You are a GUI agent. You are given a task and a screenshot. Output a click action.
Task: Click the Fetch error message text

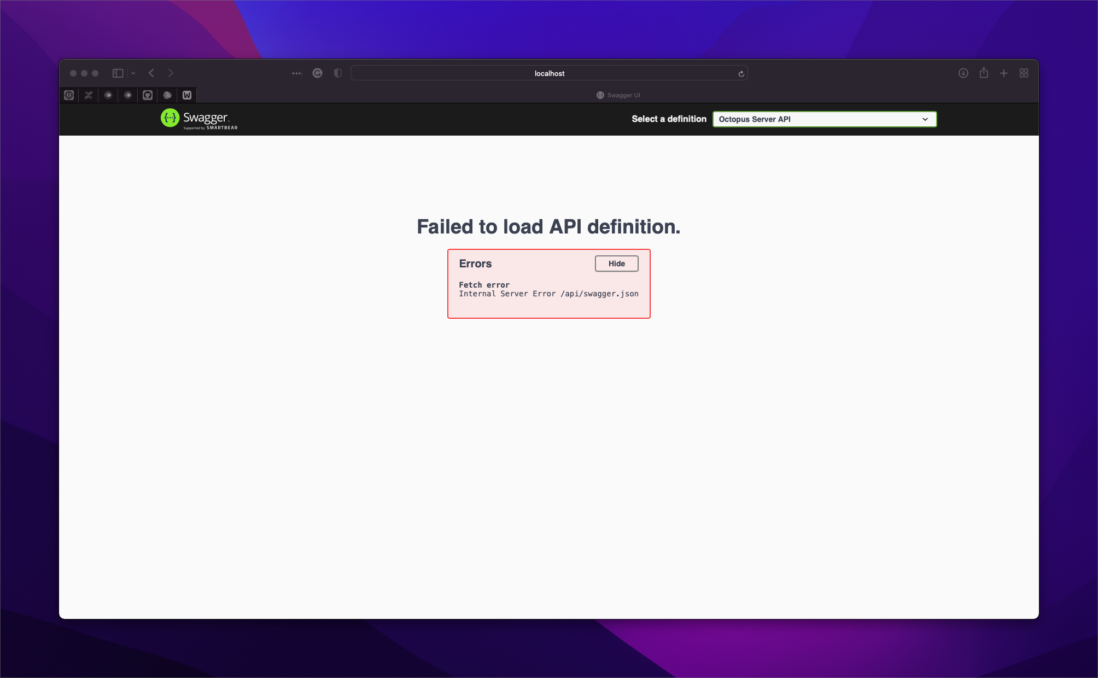(484, 285)
